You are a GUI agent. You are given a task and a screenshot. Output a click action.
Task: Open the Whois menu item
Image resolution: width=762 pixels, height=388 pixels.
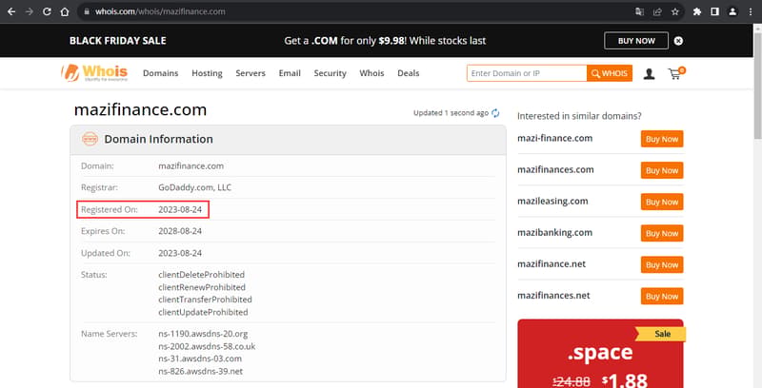(x=371, y=73)
